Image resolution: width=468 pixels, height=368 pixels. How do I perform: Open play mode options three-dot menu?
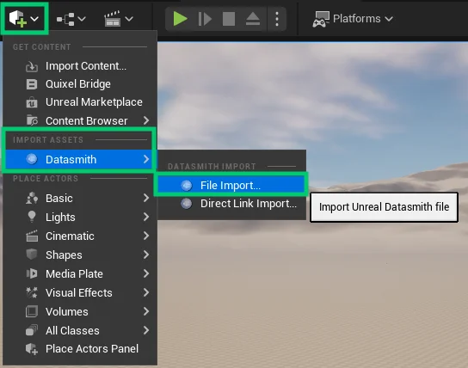(x=277, y=19)
